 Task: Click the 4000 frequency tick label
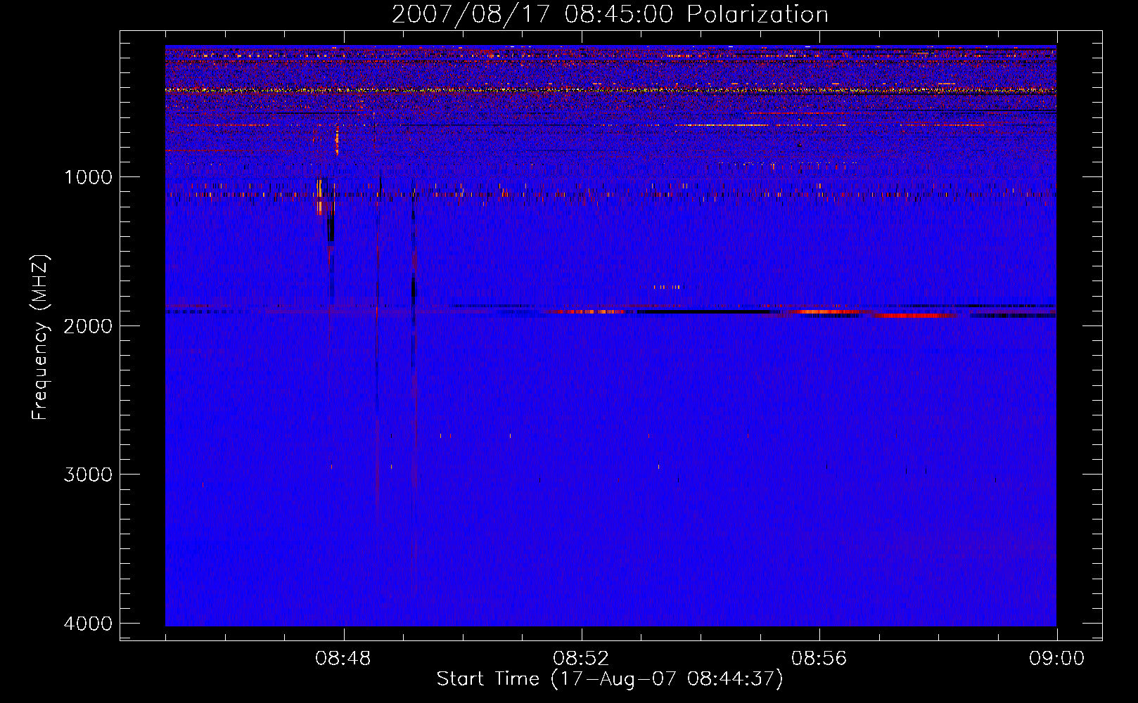click(x=88, y=624)
